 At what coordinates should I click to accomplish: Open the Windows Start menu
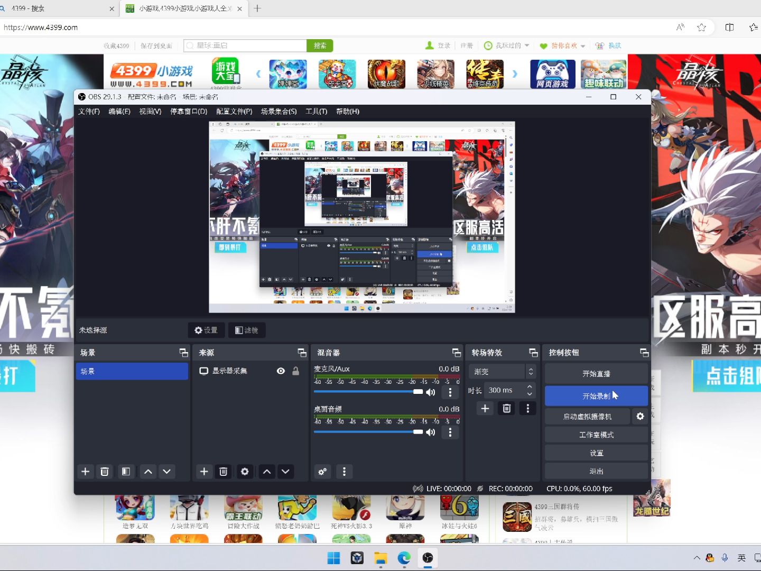tap(333, 558)
